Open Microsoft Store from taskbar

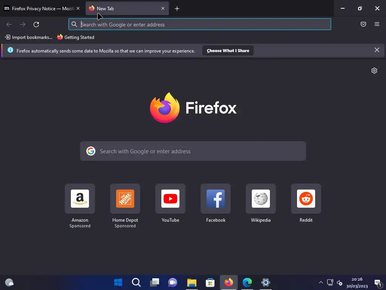[210, 282]
